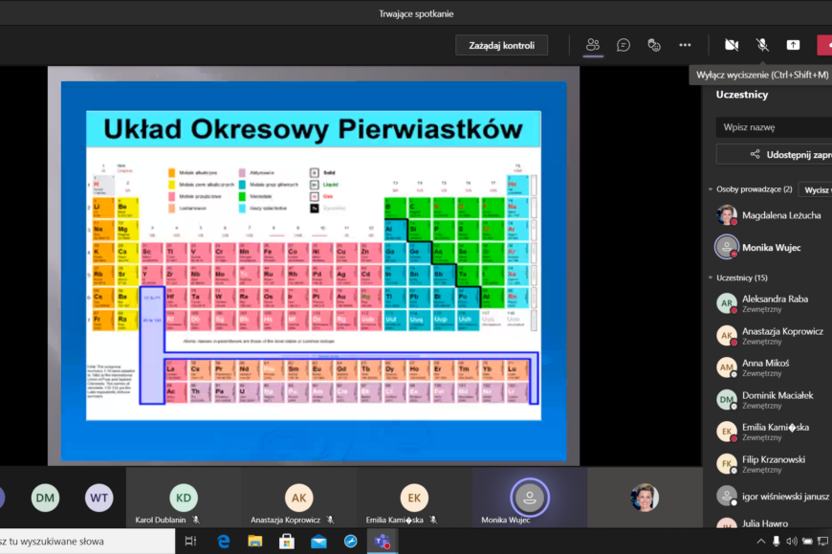Select Dominik Maciałek in the participants list
Viewport: 832px width, 554px height.
(x=773, y=400)
